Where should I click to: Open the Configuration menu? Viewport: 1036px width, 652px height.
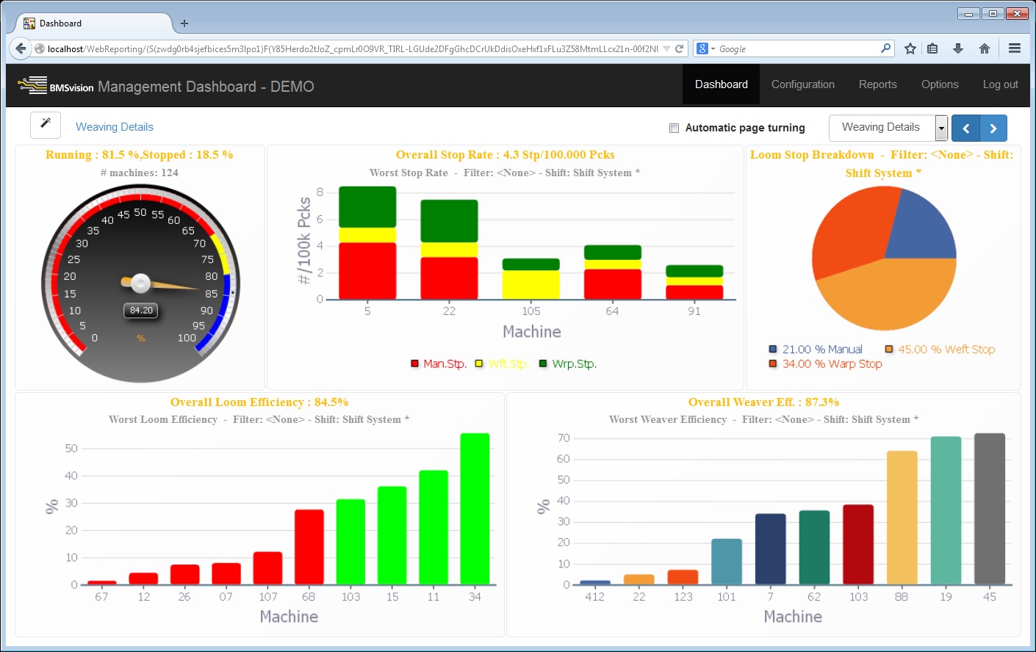click(803, 85)
